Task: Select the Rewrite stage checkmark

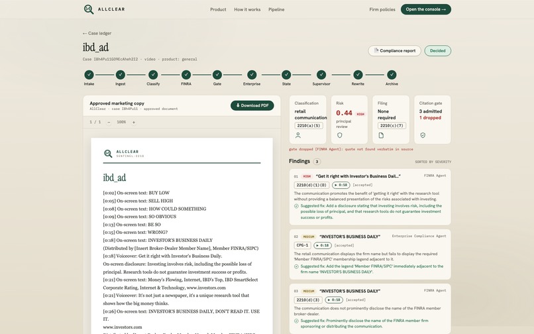Action: tap(358, 75)
